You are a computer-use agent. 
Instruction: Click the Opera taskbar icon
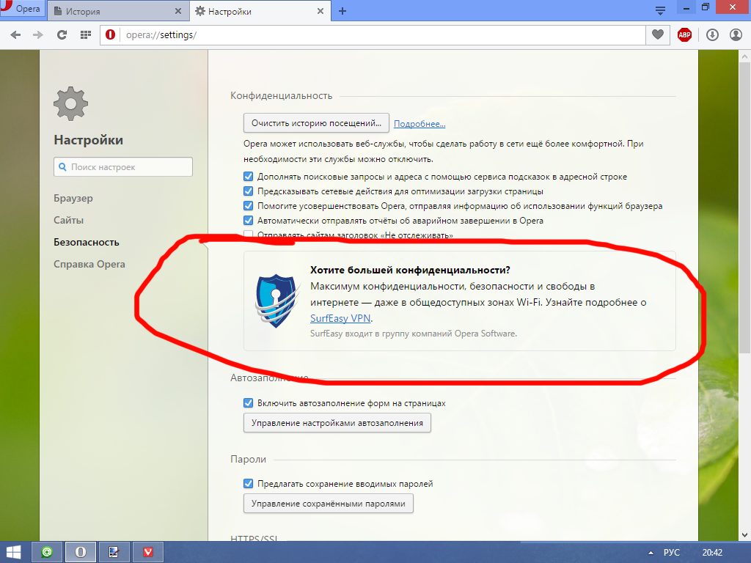(81, 552)
